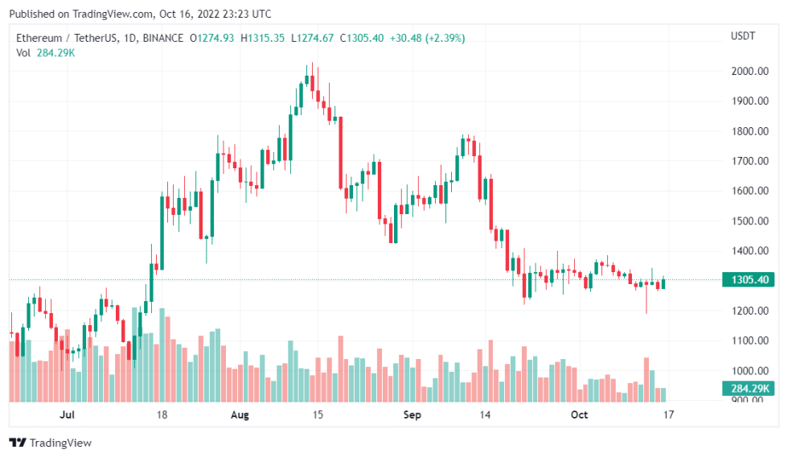Click the 2000.00 price axis label
Screen dimensions: 788x458
click(749, 72)
